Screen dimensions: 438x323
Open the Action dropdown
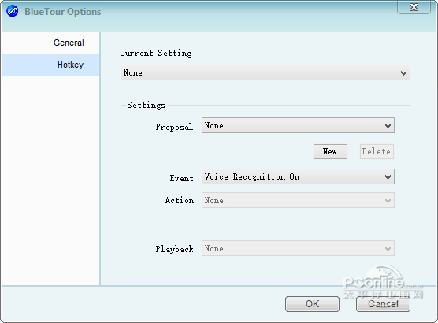[298, 200]
